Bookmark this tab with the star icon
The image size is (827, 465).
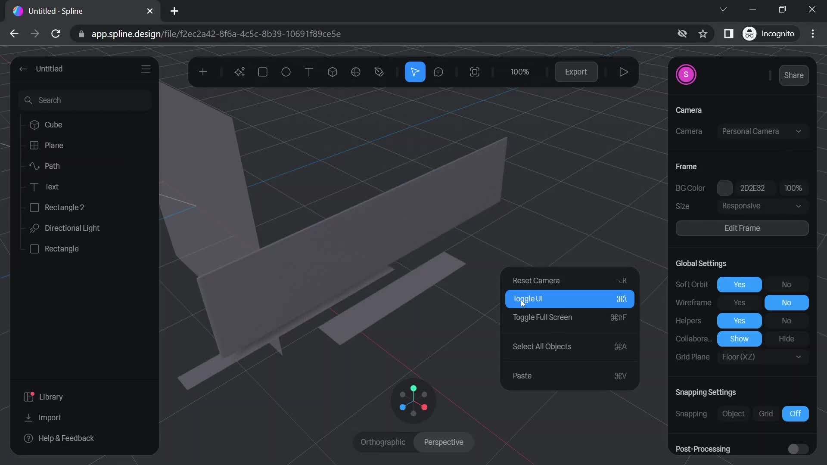(x=703, y=34)
